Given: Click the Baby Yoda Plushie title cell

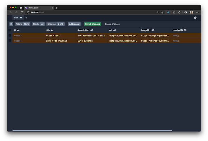Looking at the screenshot, I should point(60,41).
